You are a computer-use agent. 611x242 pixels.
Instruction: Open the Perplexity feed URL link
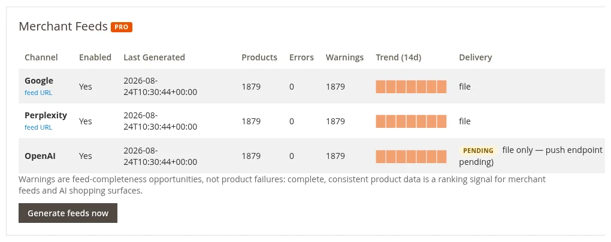pyautogui.click(x=38, y=127)
